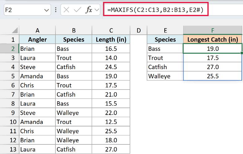This screenshot has height=154, width=243.
Task: Select cell A6 containing Chris
Action: pyautogui.click(x=37, y=85)
